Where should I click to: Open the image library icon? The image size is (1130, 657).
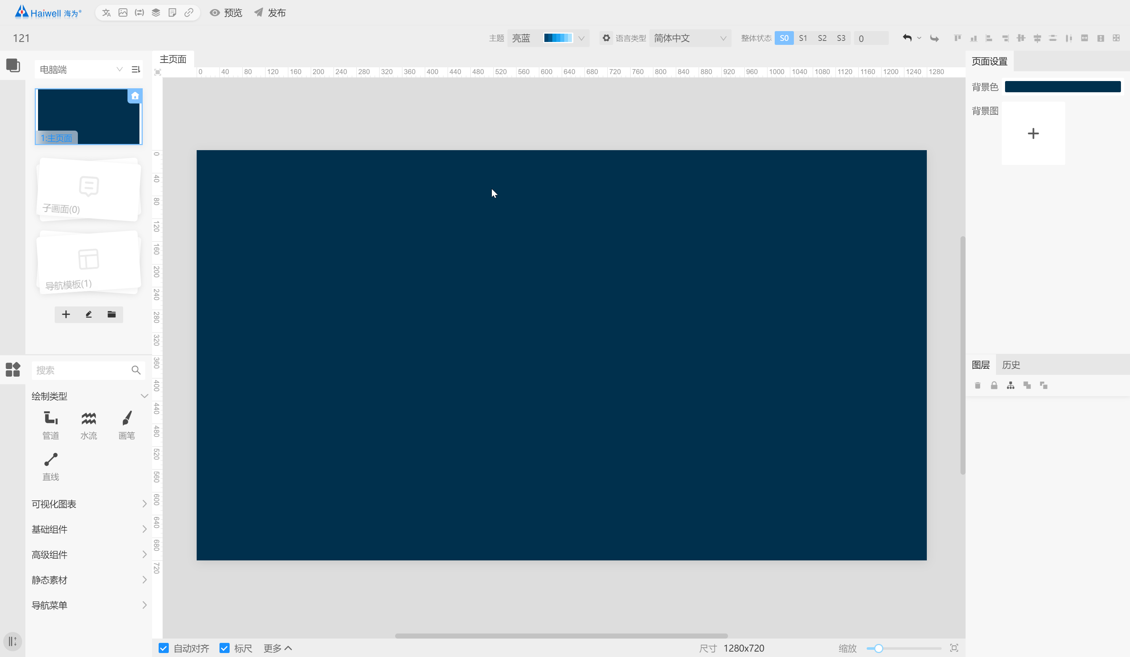pyautogui.click(x=123, y=13)
